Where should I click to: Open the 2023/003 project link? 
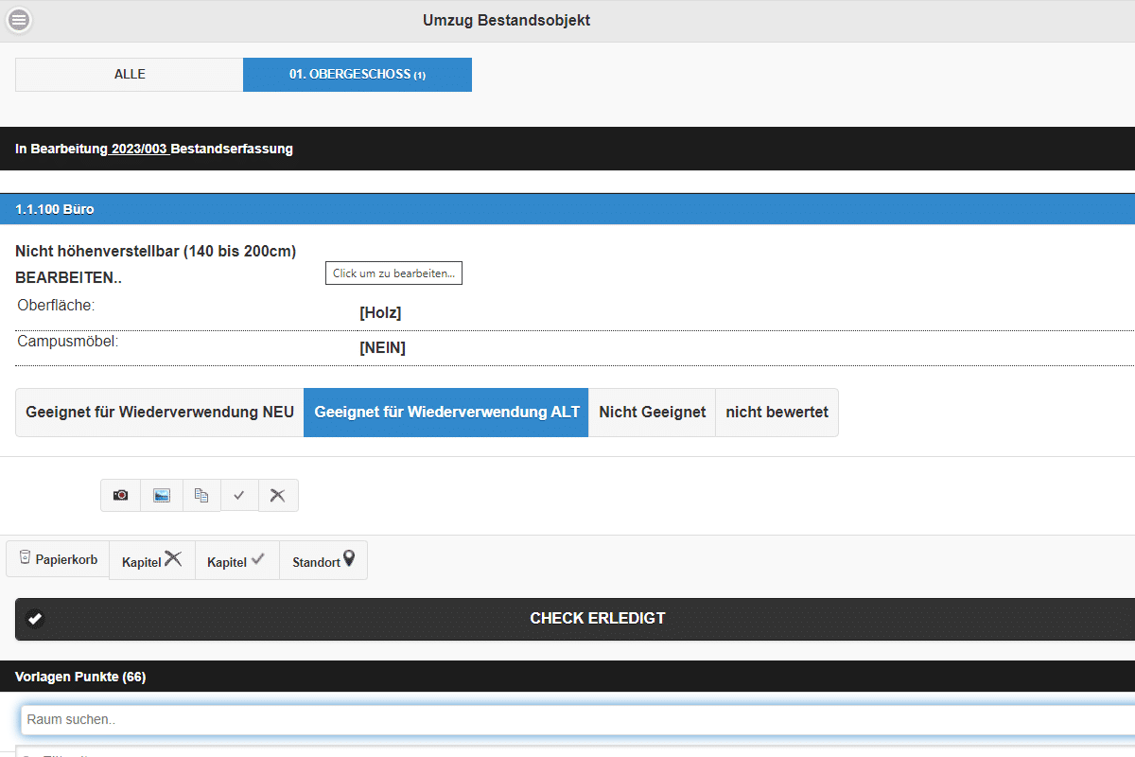[x=140, y=149]
